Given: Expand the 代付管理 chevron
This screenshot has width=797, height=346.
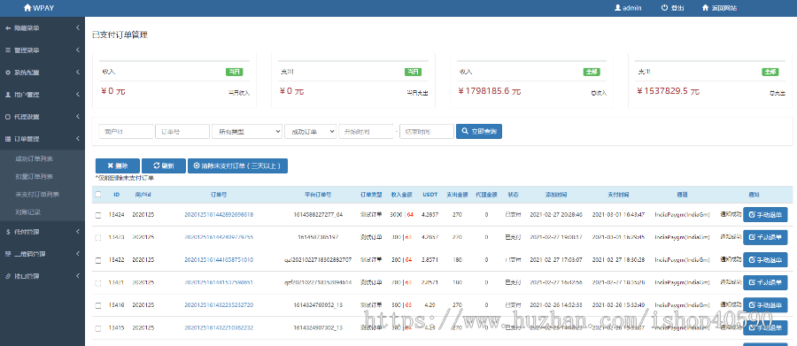Looking at the screenshot, I should pos(78,232).
